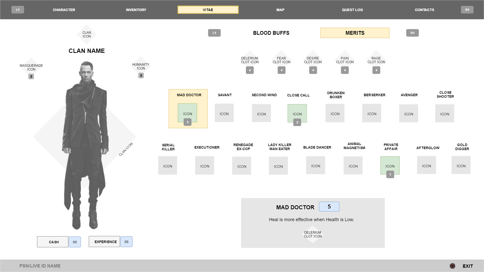Click the Blade Dancer merit icon

click(316, 165)
